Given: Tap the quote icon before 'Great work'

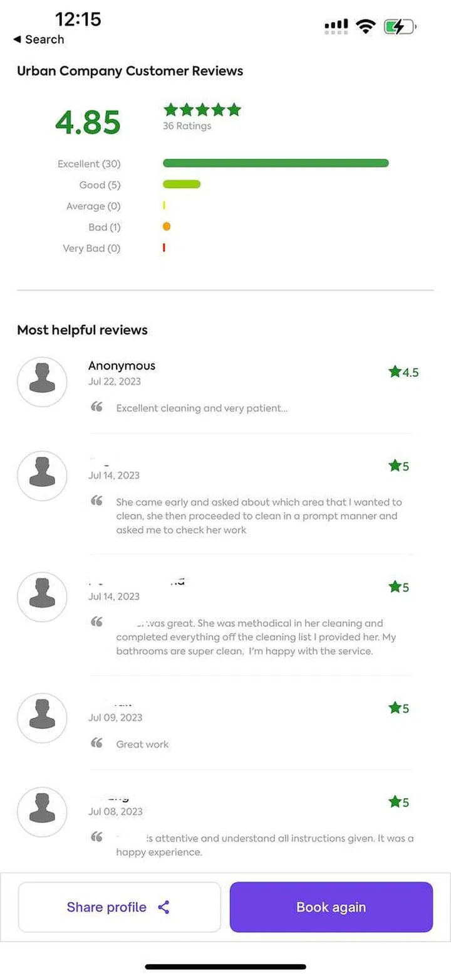Looking at the screenshot, I should (96, 743).
